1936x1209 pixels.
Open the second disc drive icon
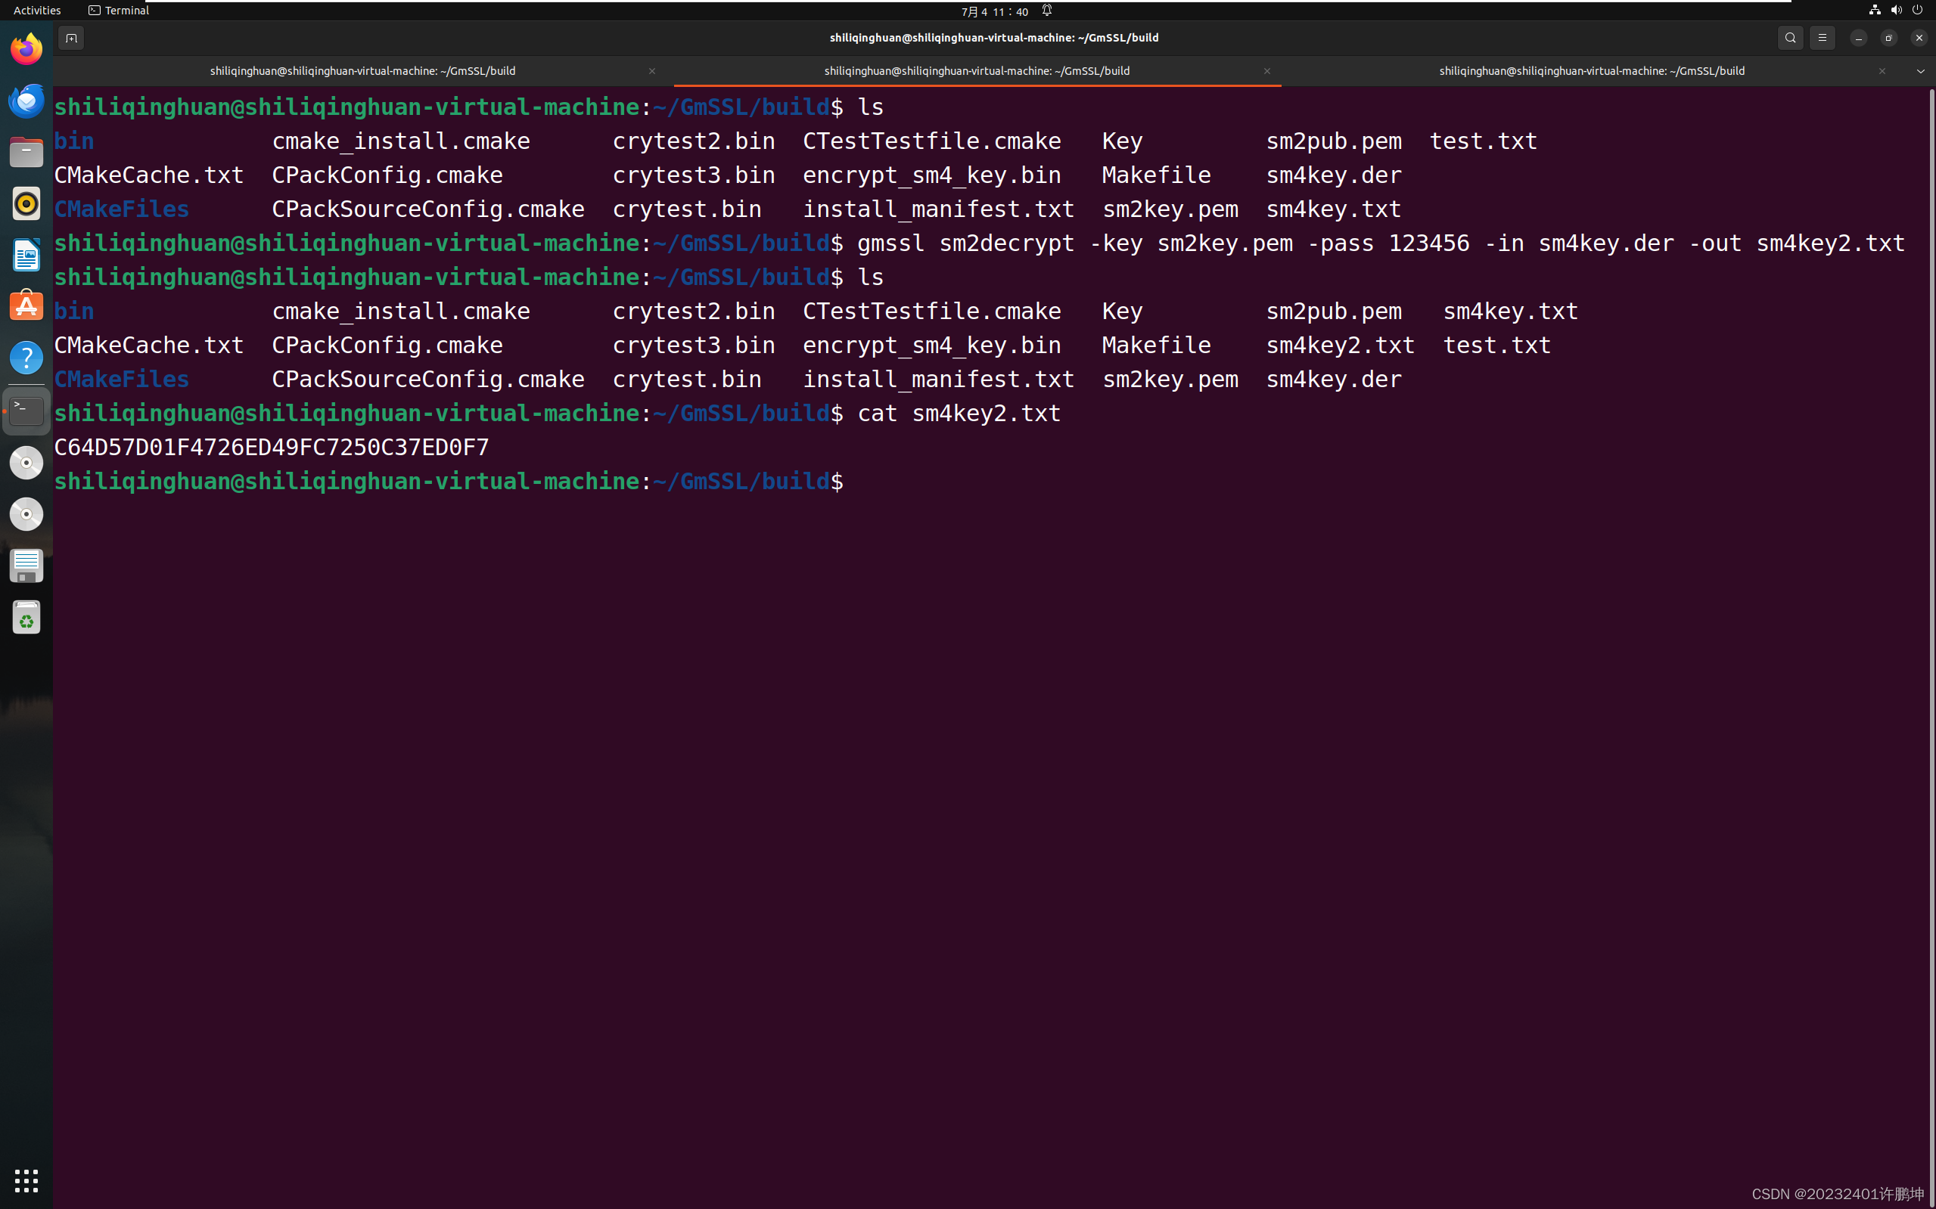(x=26, y=514)
